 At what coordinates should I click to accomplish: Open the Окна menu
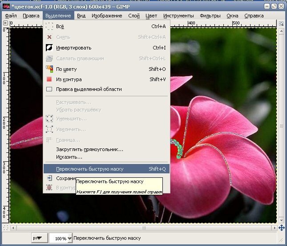click(232, 16)
